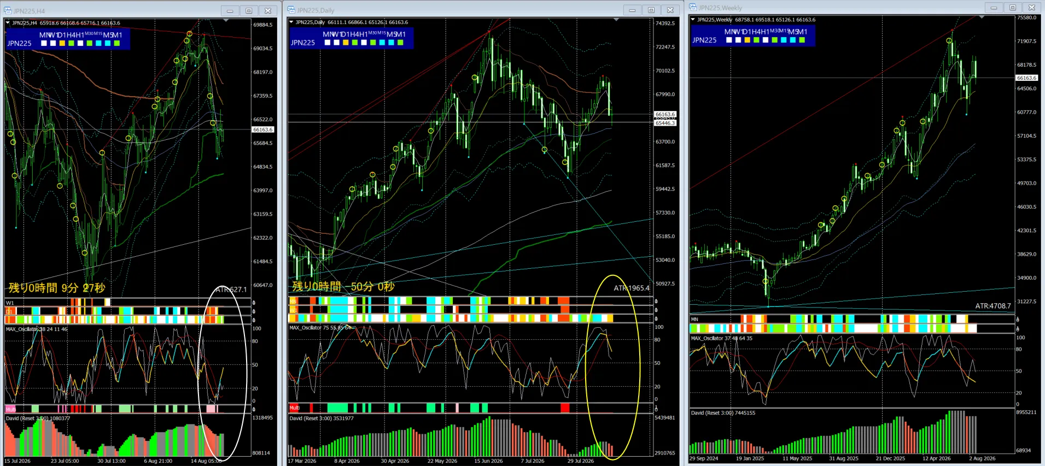
Task: Click the 74392.5 price level on Daily scale
Action: [x=665, y=23]
